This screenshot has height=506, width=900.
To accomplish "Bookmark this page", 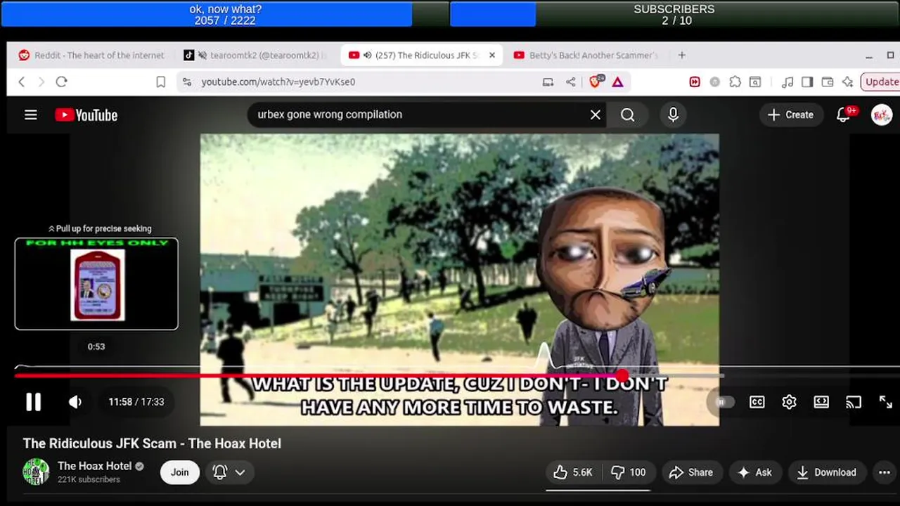I will [161, 82].
